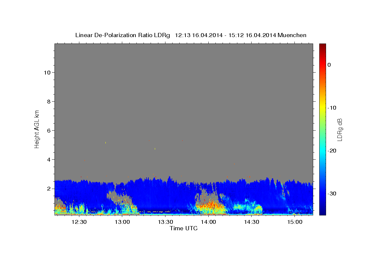Click the colorbar value -10
The image size is (387, 258).
tap(332, 108)
